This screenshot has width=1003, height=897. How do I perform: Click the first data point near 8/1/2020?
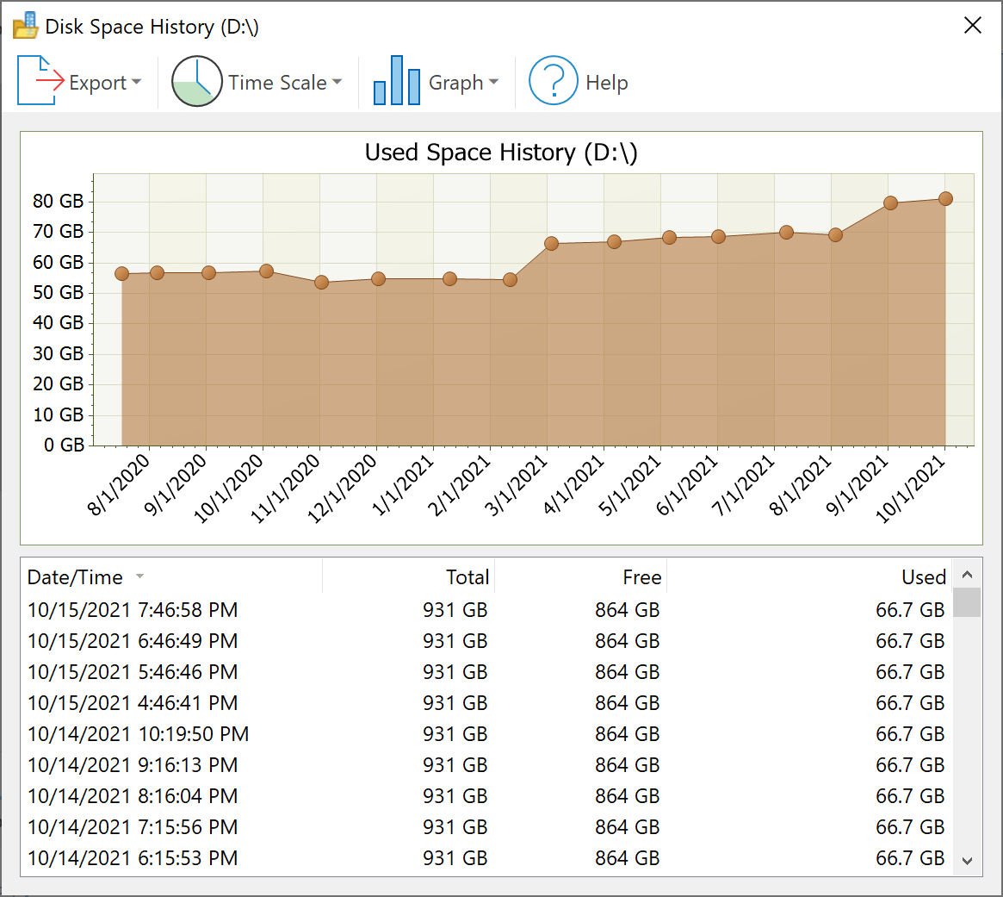(121, 273)
